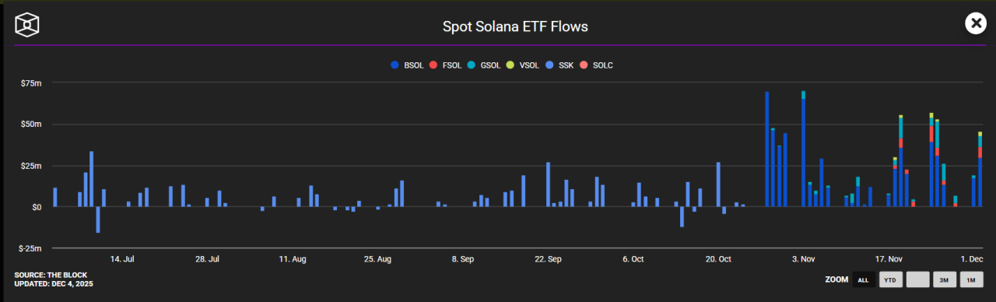The image size is (996, 302).
Task: Click the SOURCE: THE BLOCK text
Action: tap(51, 275)
